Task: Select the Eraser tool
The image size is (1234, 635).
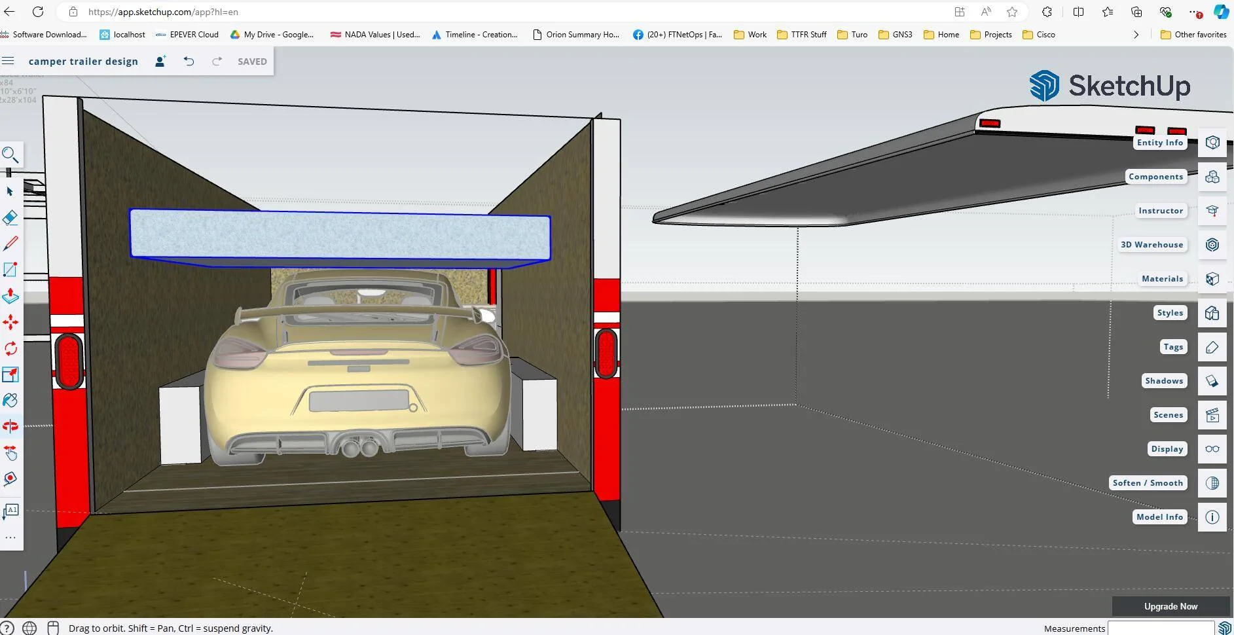Action: (10, 217)
